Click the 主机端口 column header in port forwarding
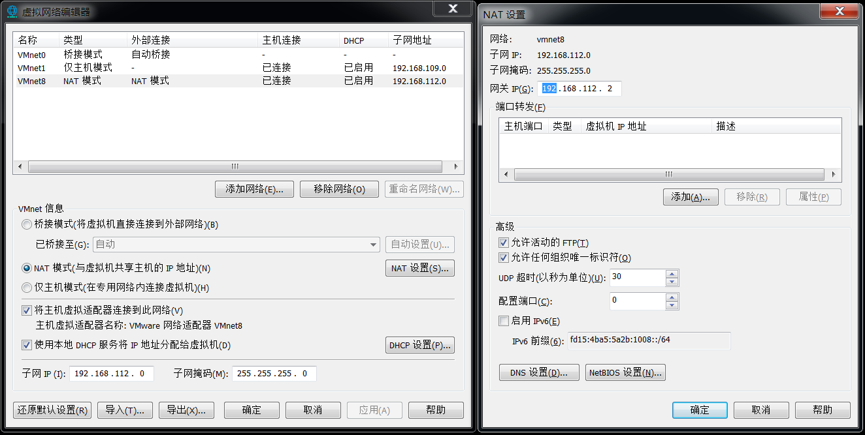Image resolution: width=865 pixels, height=435 pixels. click(523, 126)
